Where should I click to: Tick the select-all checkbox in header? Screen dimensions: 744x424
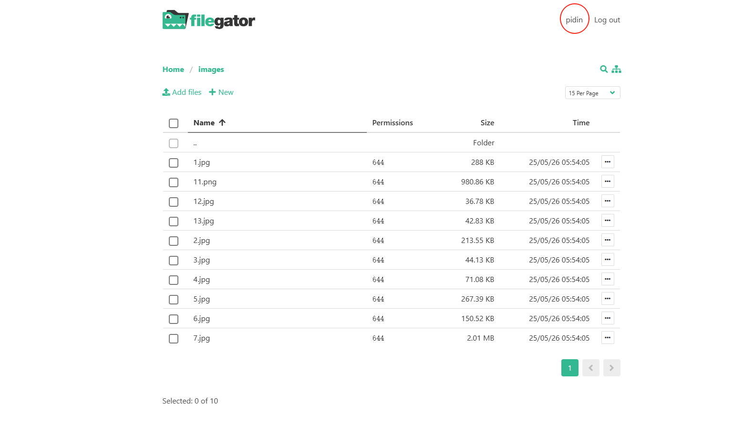point(174,123)
